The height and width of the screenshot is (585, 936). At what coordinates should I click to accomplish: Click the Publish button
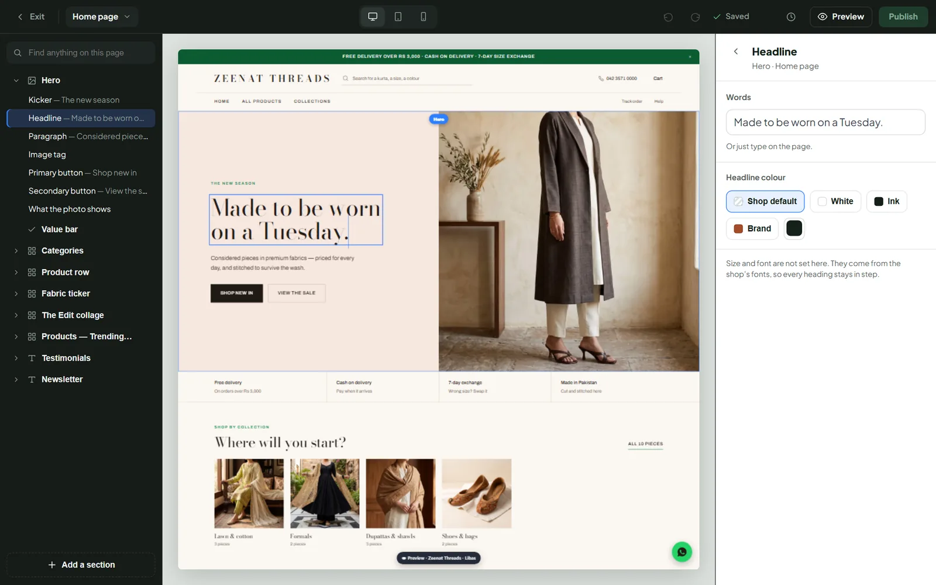[x=903, y=16]
